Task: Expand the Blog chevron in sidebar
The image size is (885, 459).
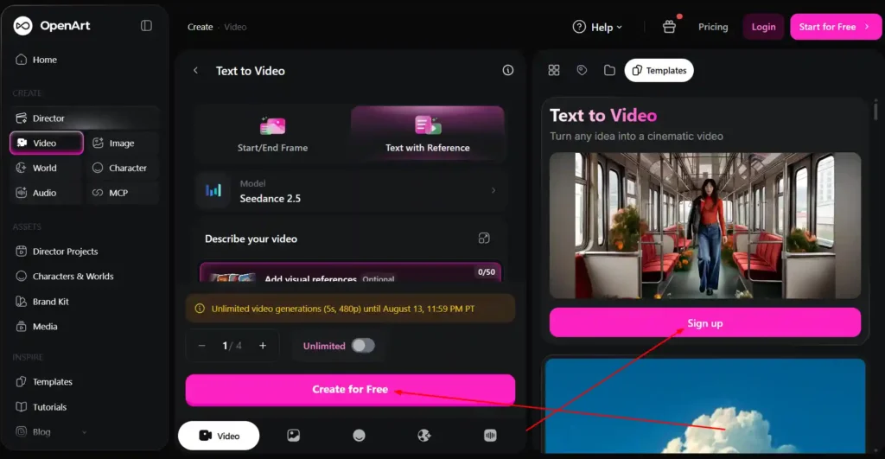Action: 84,432
